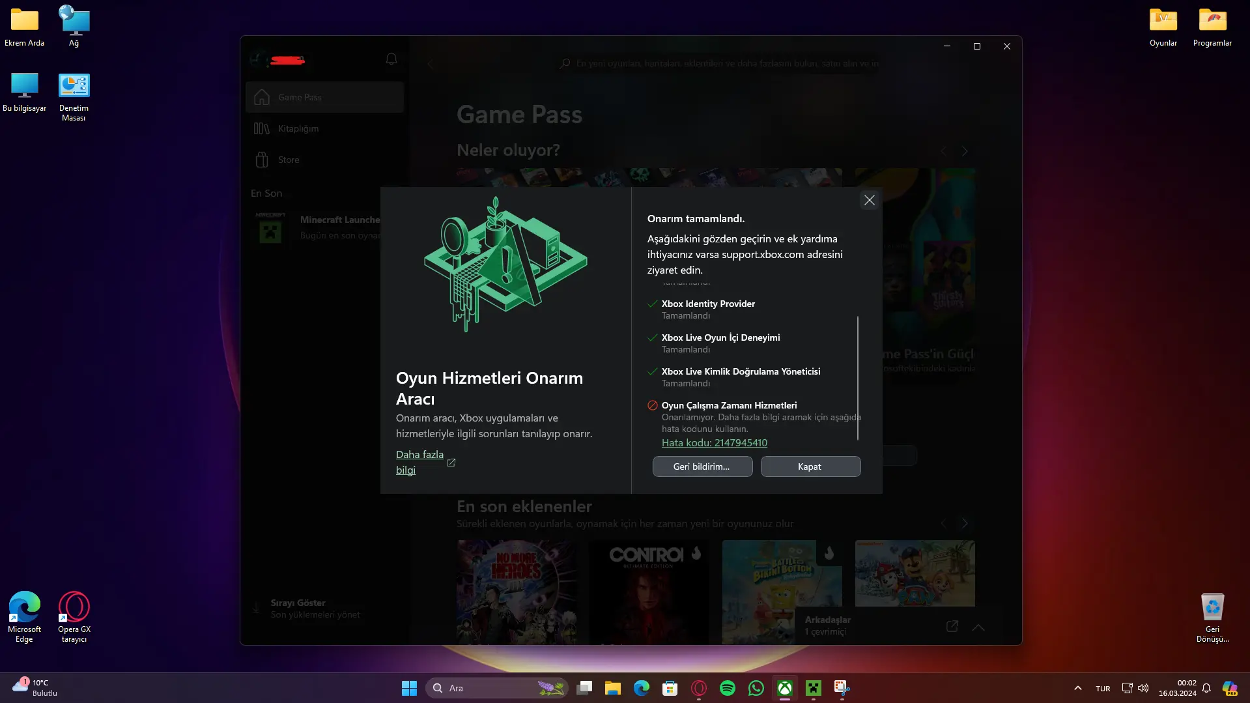1250x703 pixels.
Task: Select the Programlar desktop folder
Action: click(x=1213, y=27)
